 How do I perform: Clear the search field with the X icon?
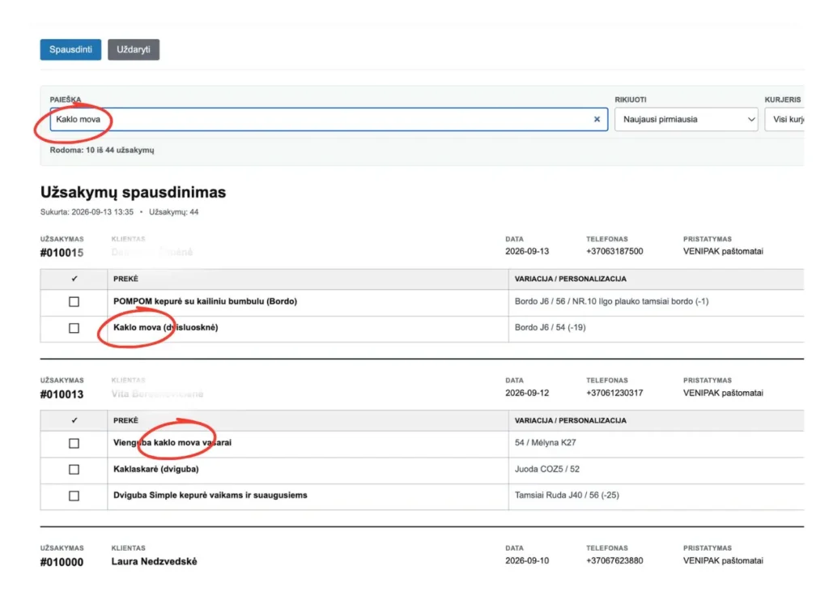pos(597,120)
